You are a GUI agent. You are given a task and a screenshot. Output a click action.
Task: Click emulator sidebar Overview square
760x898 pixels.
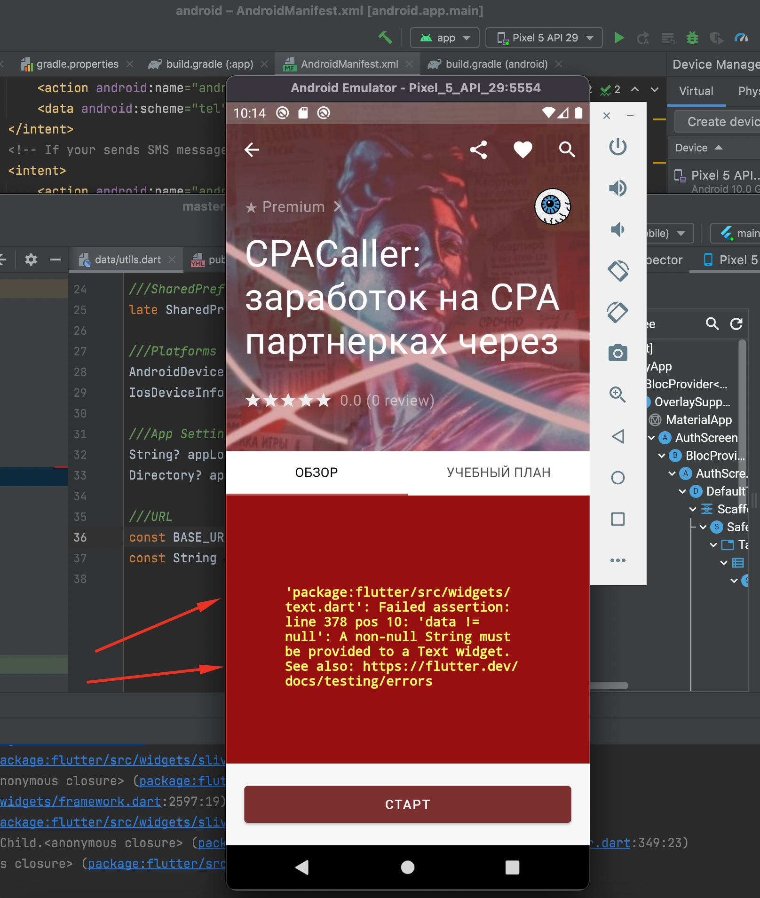pos(617,519)
